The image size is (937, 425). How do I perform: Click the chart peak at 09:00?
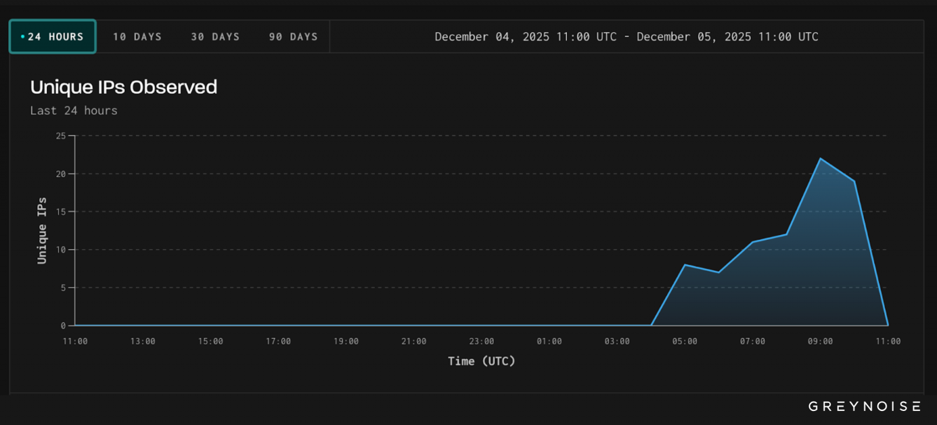[x=820, y=158]
